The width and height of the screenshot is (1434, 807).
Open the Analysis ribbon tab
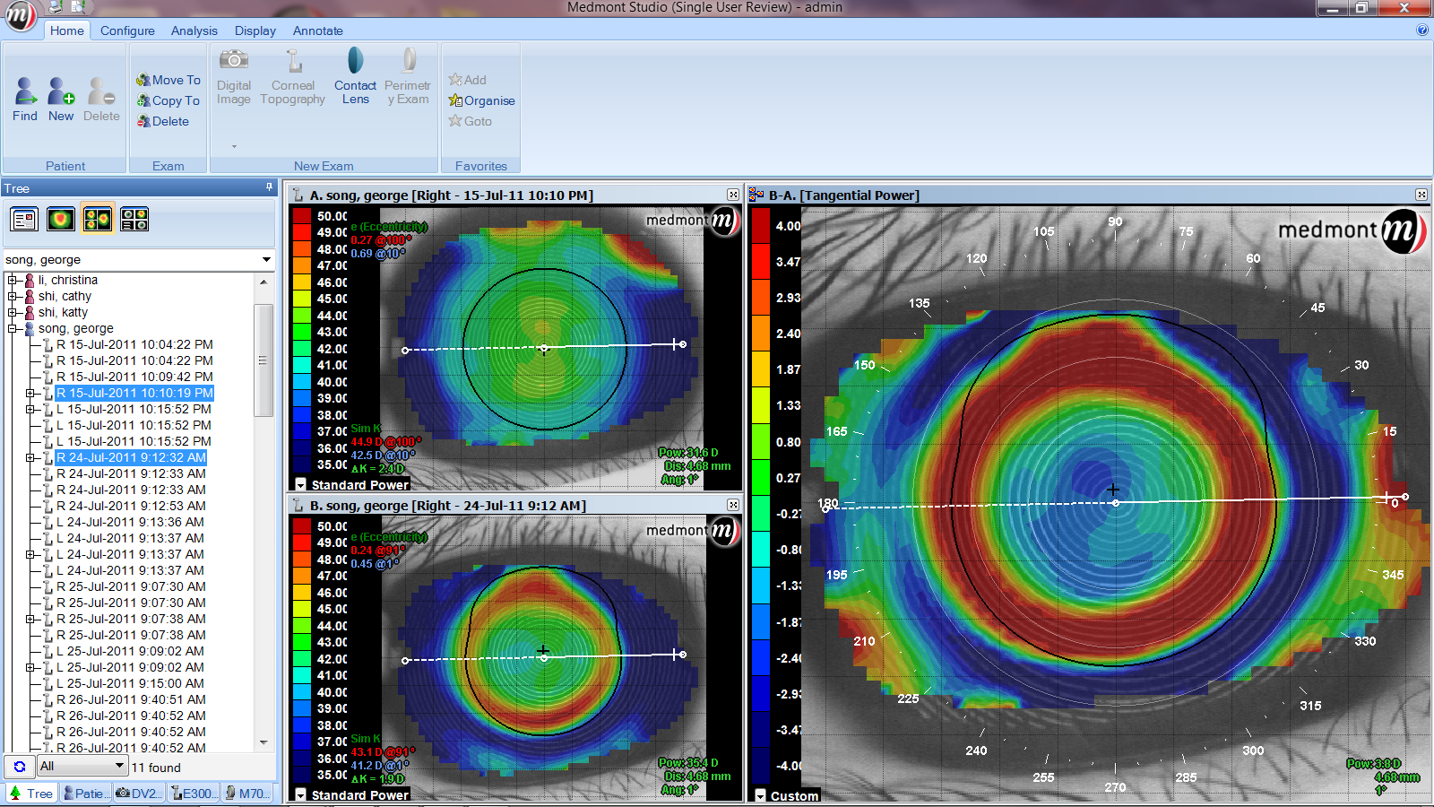pos(194,30)
